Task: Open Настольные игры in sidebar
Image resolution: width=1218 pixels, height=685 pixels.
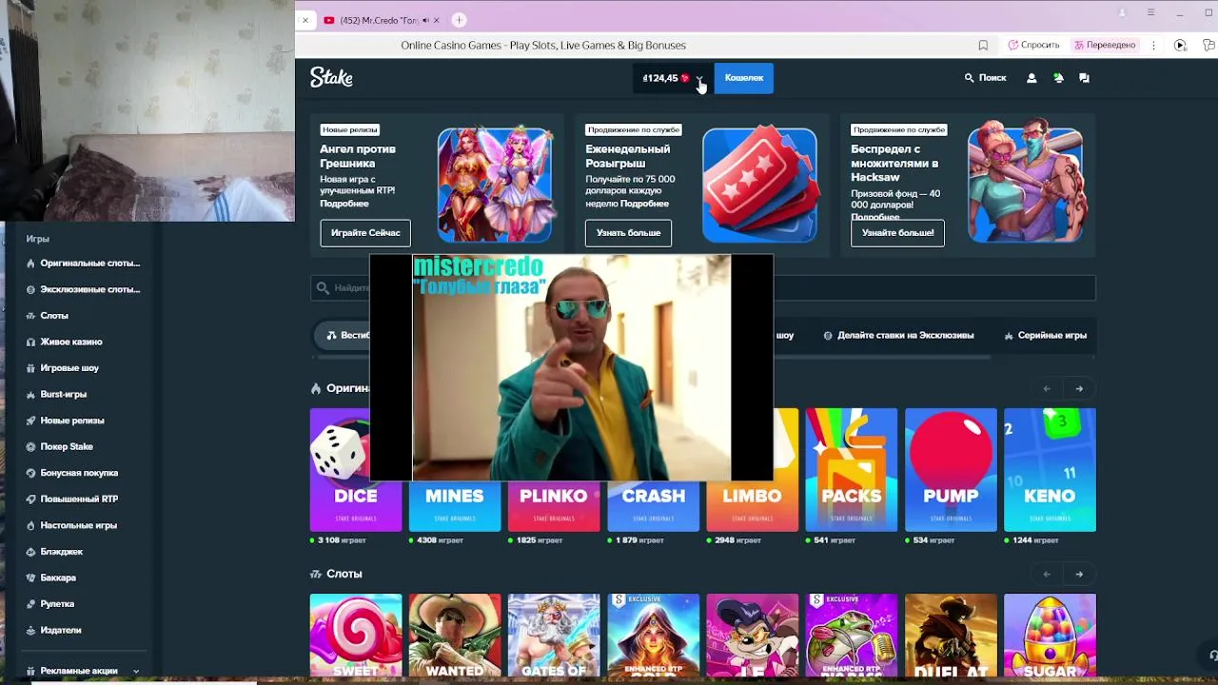Action: point(71,525)
